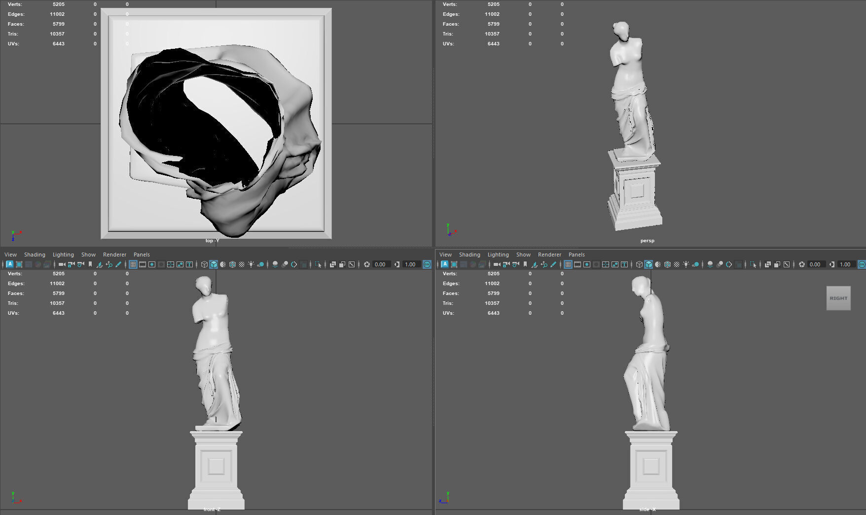Click Isolate Select icon in side panel

[x=753, y=264]
